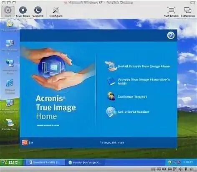
Task: Click the Exit label in Acronis window
Action: pos(31,143)
